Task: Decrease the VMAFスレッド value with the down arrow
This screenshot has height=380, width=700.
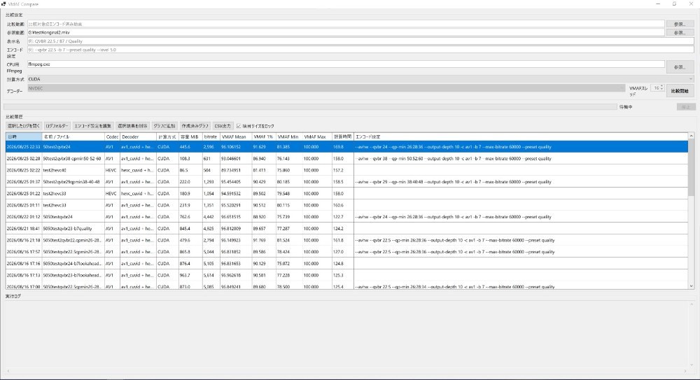Action: point(661,90)
